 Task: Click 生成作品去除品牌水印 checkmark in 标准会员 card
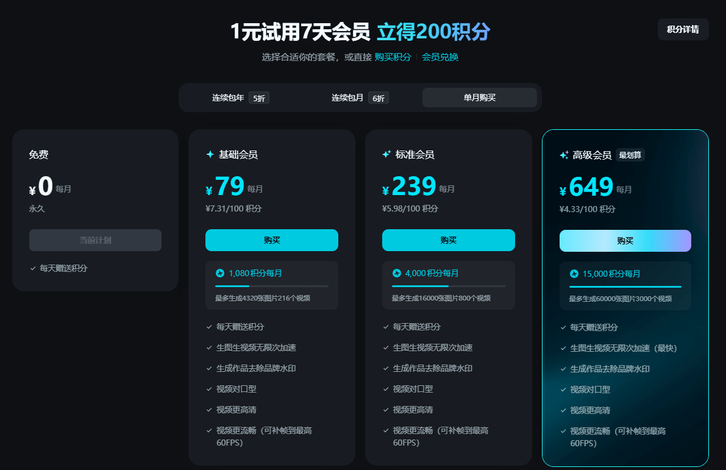click(x=386, y=369)
